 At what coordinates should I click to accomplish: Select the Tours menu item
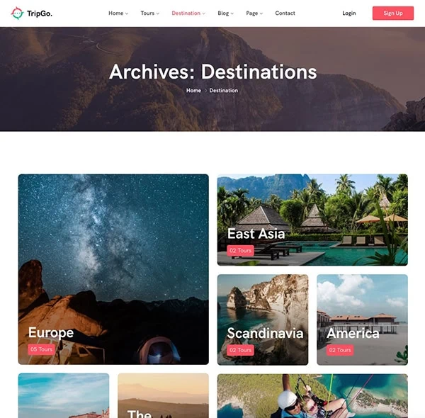147,13
